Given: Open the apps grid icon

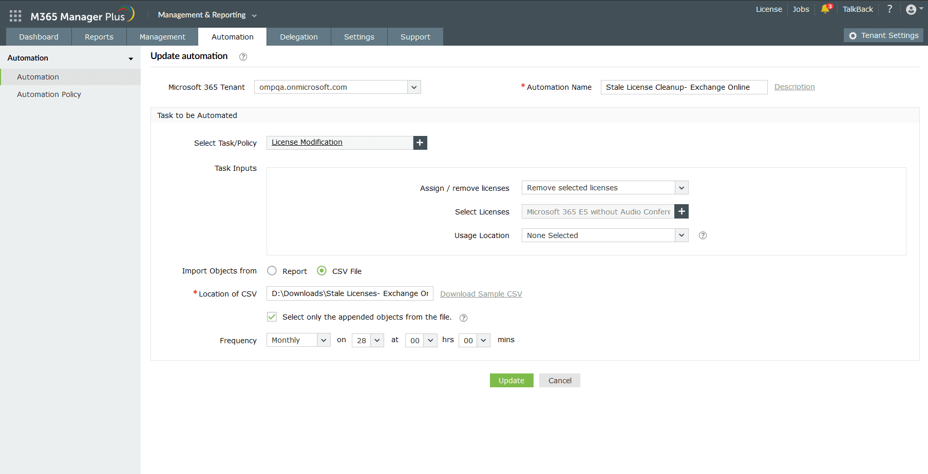Looking at the screenshot, I should 15,15.
